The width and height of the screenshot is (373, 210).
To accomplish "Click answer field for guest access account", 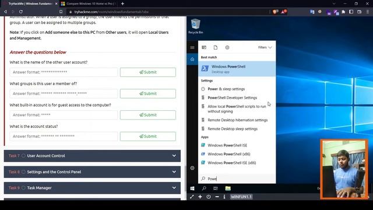I will pyautogui.click(x=64, y=115).
